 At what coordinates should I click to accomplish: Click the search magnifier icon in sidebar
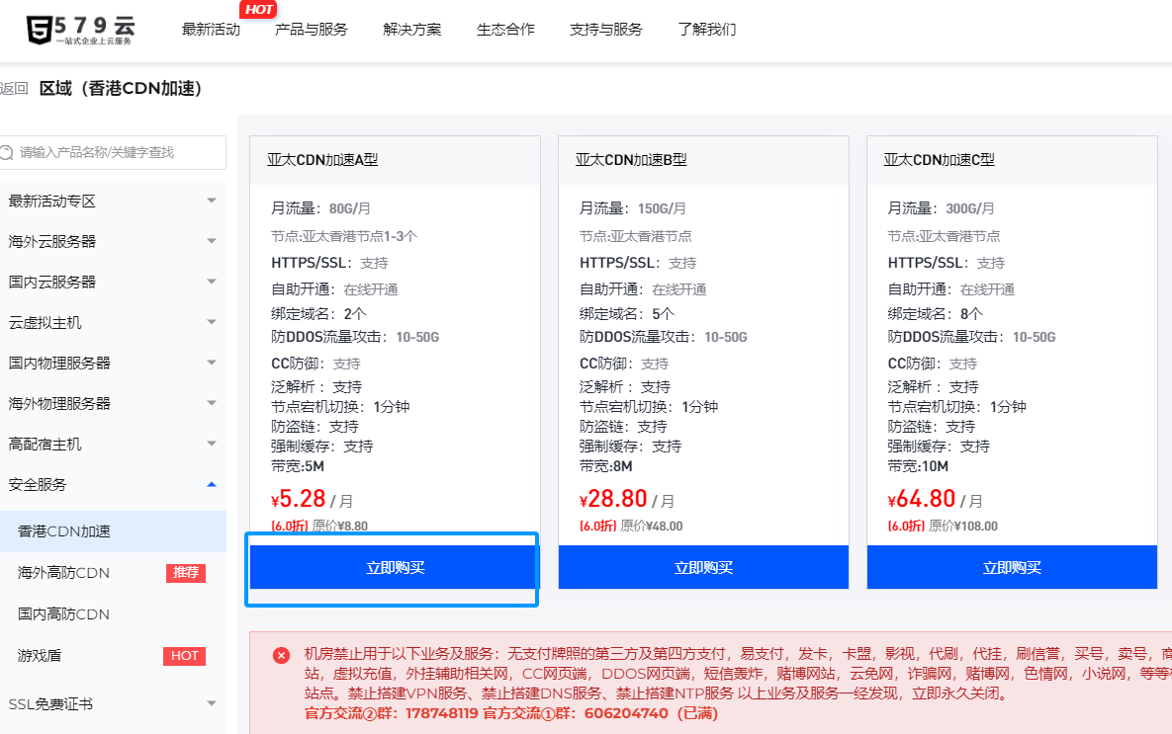point(8,152)
